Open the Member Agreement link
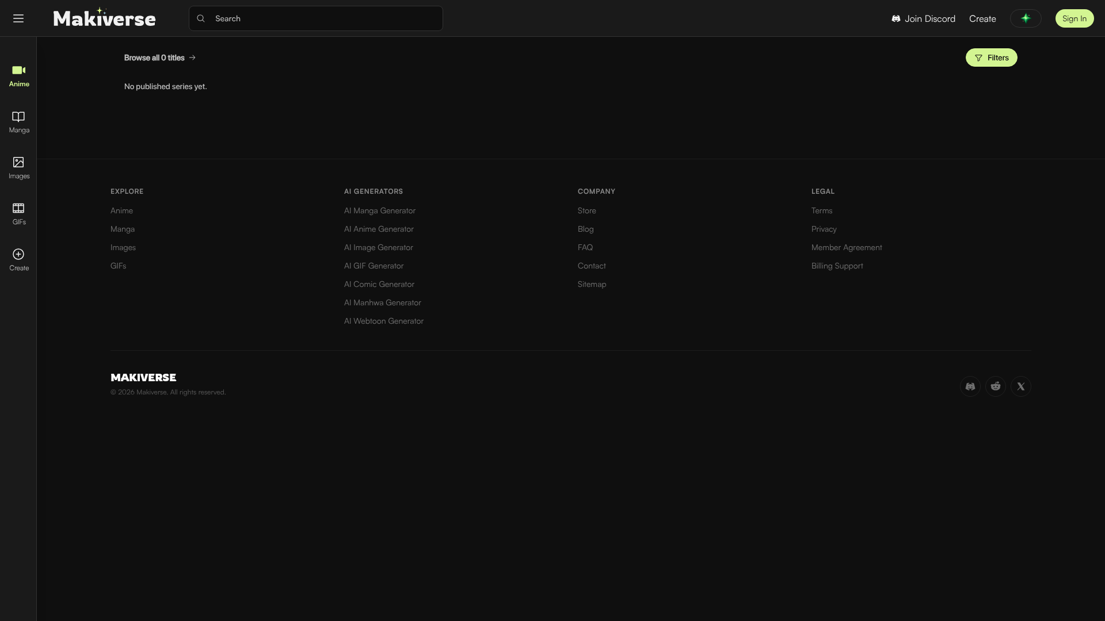 click(x=847, y=247)
